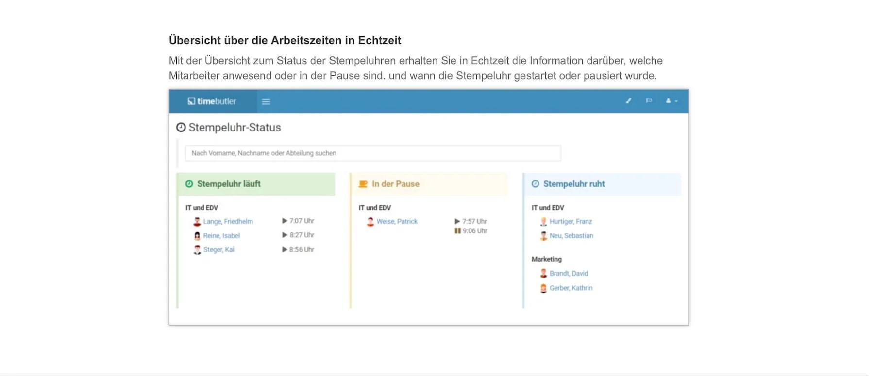Click the pencil edit icon in header
Image resolution: width=874 pixels, height=376 pixels.
click(x=628, y=101)
